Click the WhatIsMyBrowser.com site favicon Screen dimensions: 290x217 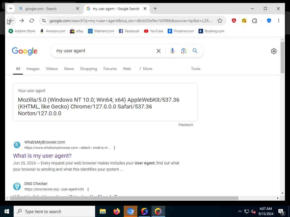click(x=17, y=145)
